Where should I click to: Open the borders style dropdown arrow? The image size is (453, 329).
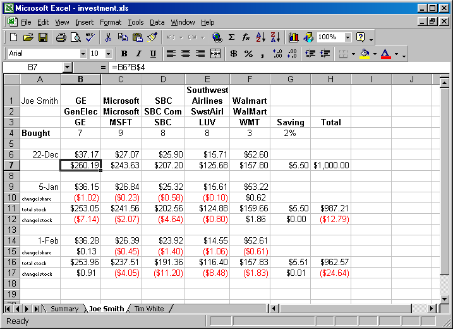[x=353, y=54]
